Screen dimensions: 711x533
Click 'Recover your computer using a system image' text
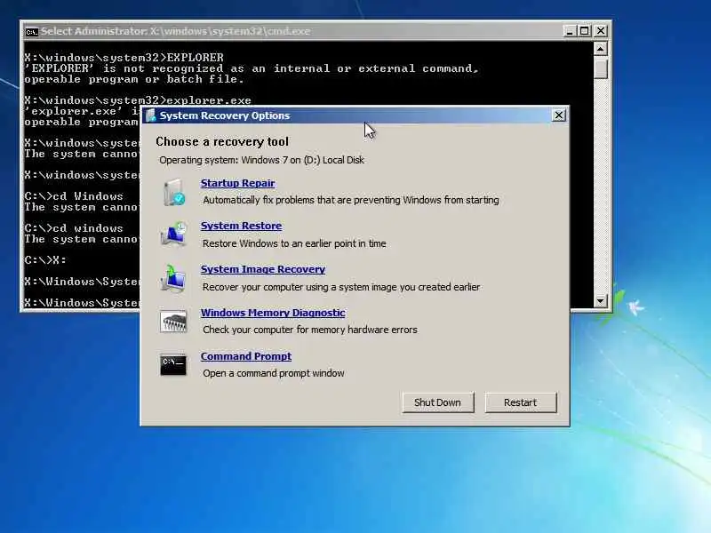pos(341,287)
